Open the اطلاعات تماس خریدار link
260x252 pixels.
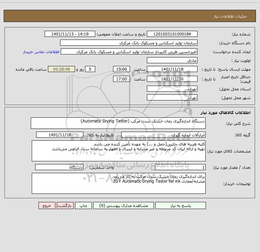tap(41, 52)
